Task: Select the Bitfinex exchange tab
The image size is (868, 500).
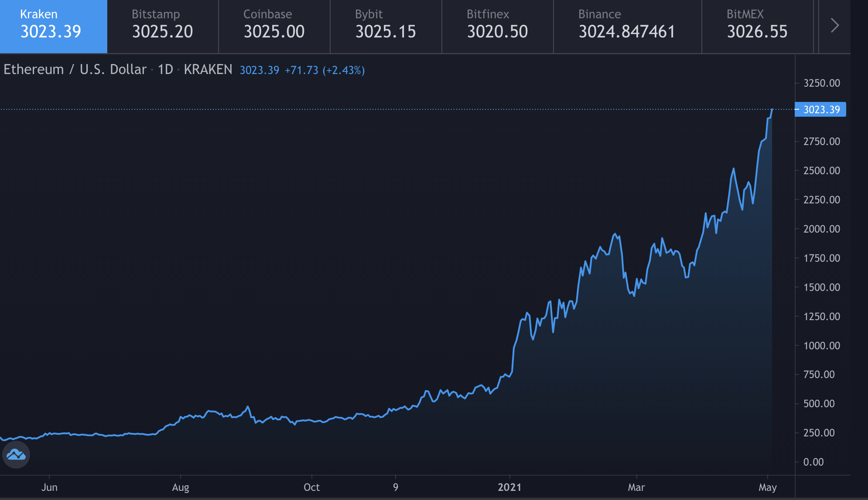Action: pos(498,26)
